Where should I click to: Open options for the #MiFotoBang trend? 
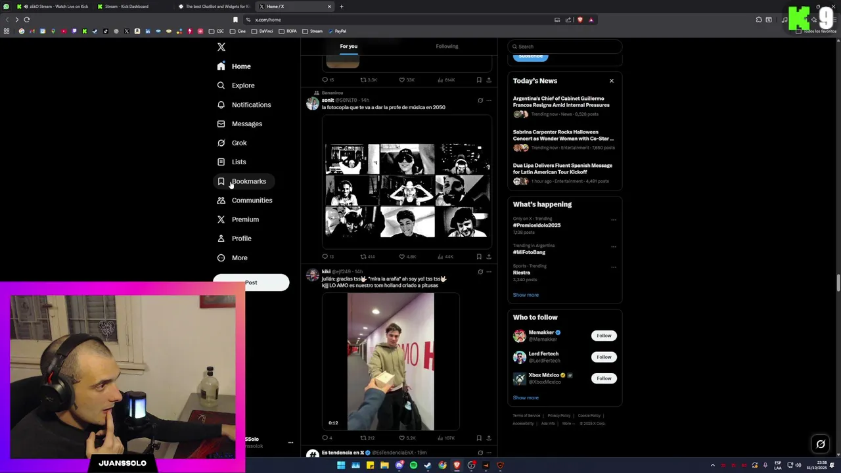(x=614, y=247)
